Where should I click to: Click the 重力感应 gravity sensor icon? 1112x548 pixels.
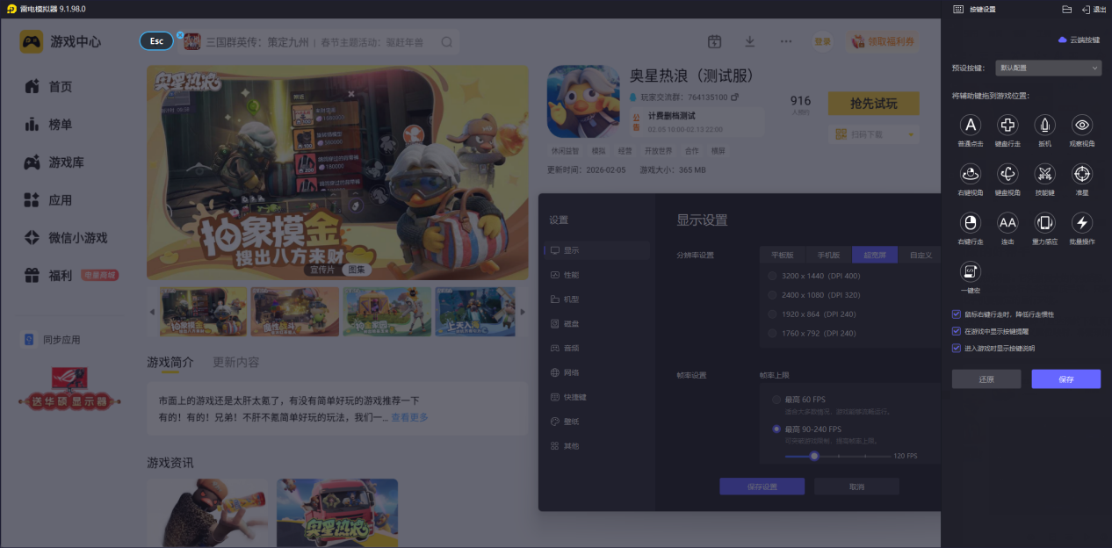[x=1044, y=222]
